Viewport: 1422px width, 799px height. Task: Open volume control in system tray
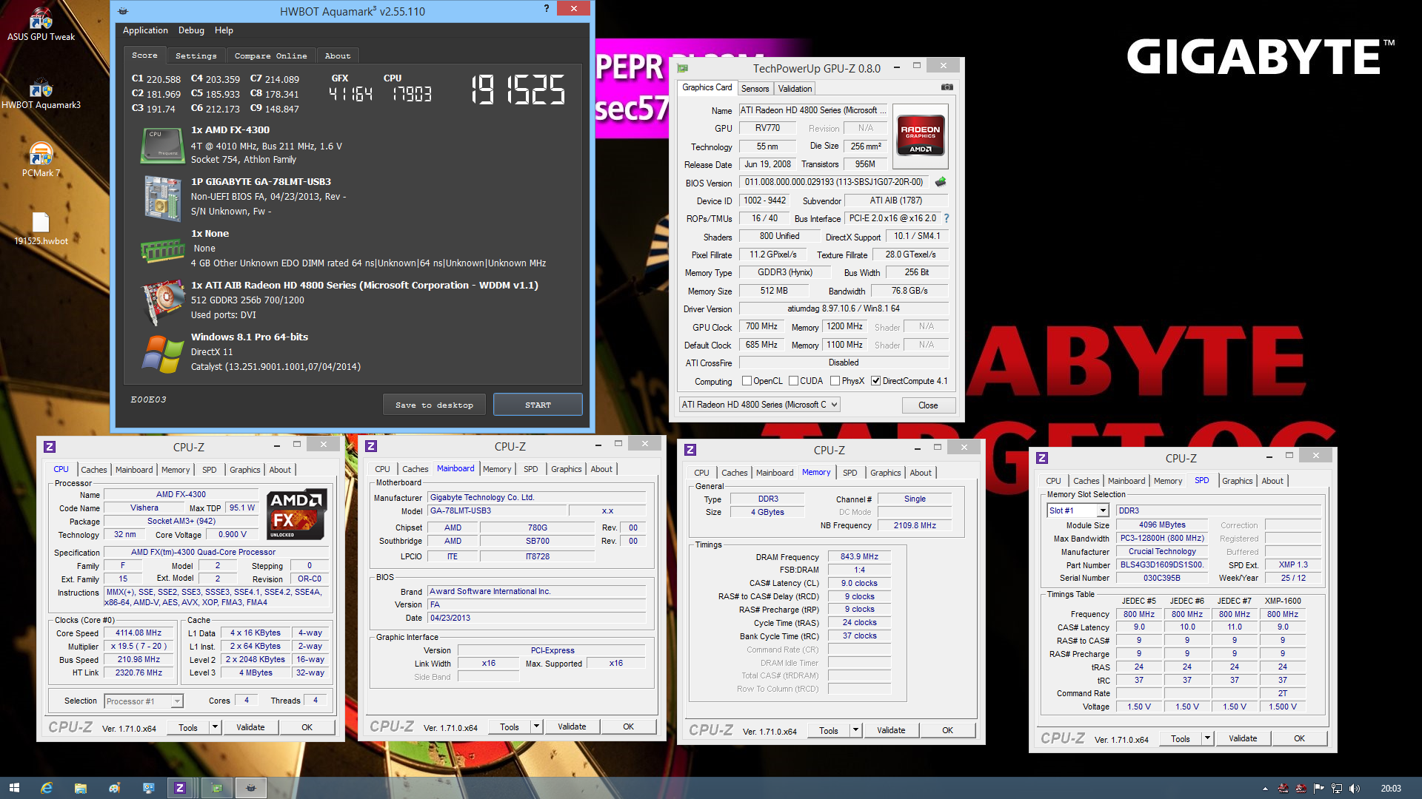[1355, 789]
